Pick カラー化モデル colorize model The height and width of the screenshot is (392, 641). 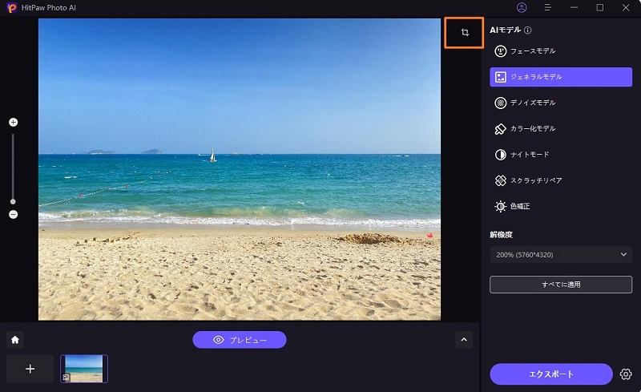561,129
